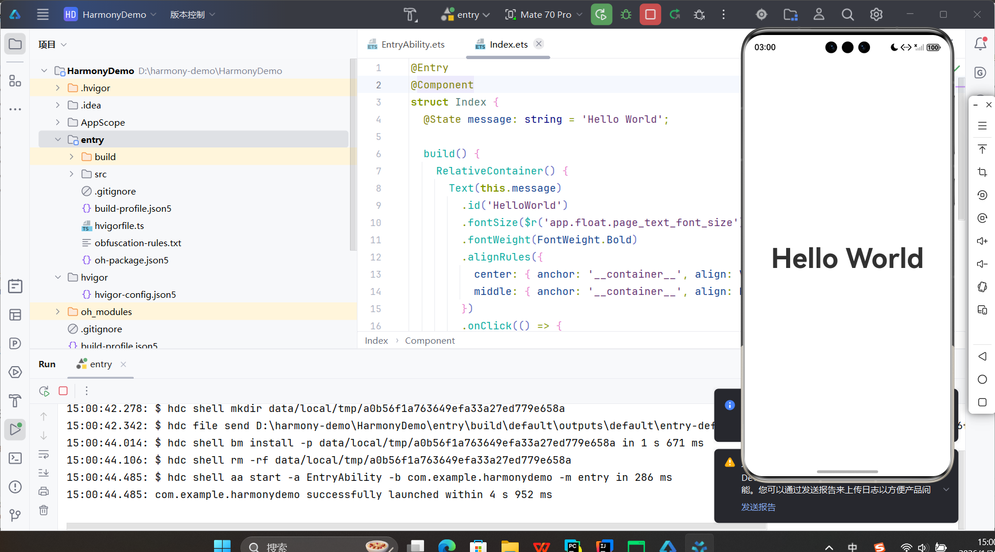Expand the src folder
The width and height of the screenshot is (995, 552).
[x=71, y=174]
